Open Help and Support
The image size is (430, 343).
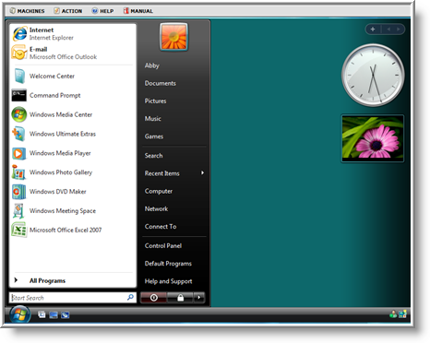(168, 281)
